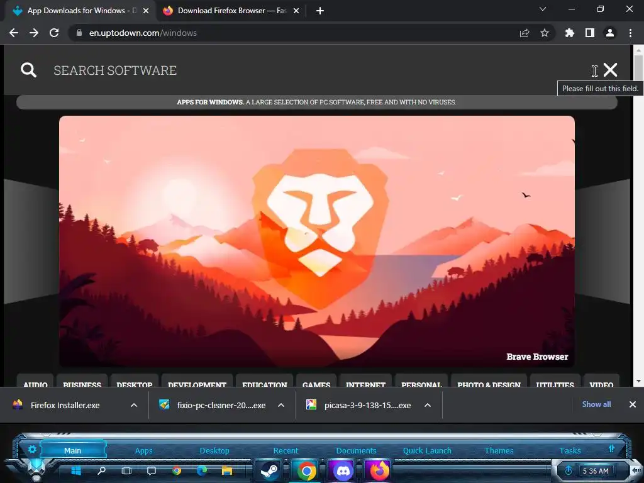The image size is (644, 483).
Task: Open the Audio category
Action: (x=35, y=382)
